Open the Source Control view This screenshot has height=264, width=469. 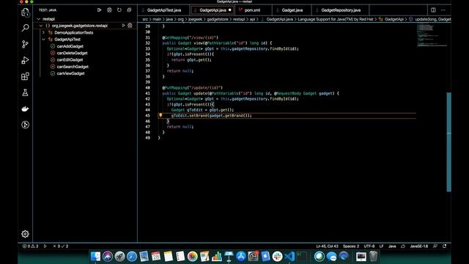pos(25,44)
